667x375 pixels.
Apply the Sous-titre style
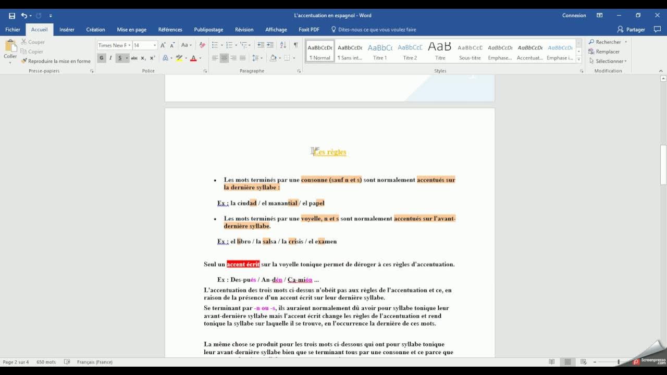(x=470, y=51)
